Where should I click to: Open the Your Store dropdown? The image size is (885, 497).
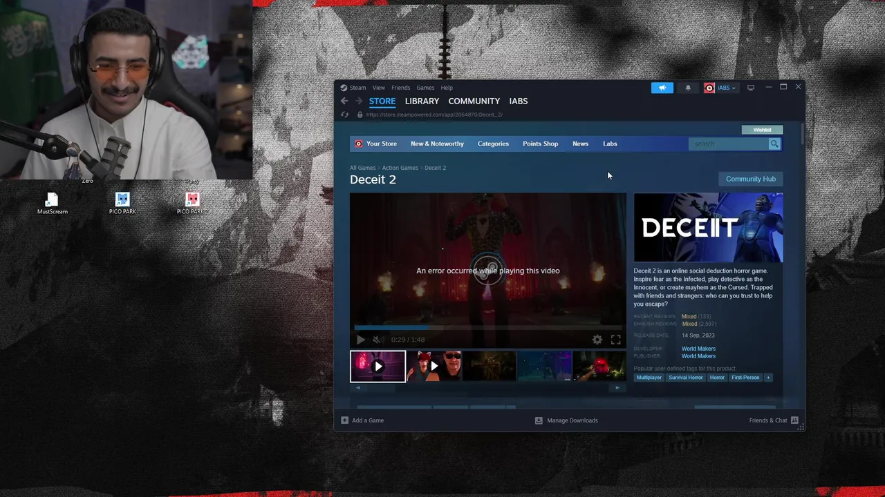[x=382, y=144]
